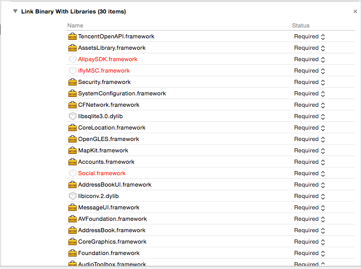Select the MapKit.framework name

pyautogui.click(x=103, y=150)
